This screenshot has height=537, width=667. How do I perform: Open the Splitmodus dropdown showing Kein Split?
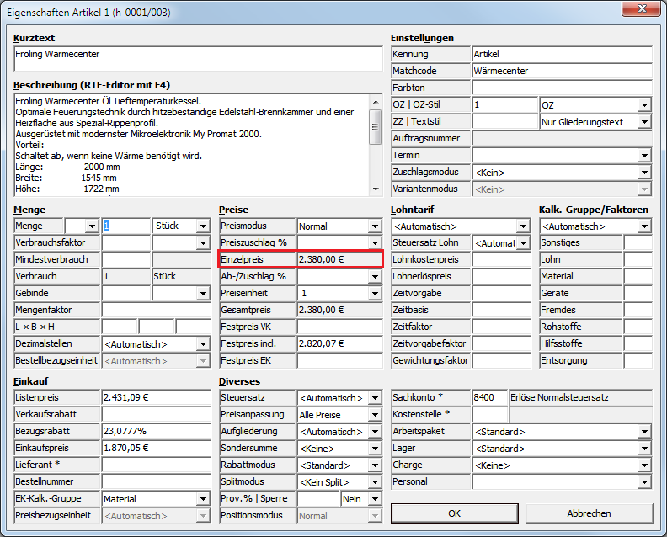click(375, 482)
